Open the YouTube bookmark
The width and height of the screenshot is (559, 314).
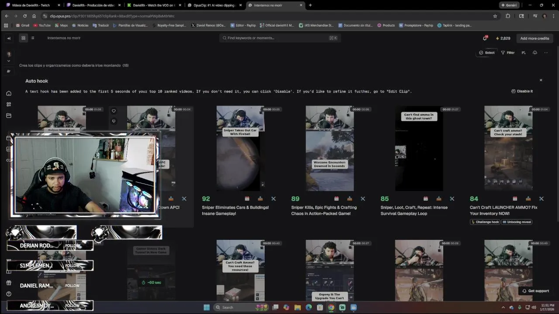(42, 25)
